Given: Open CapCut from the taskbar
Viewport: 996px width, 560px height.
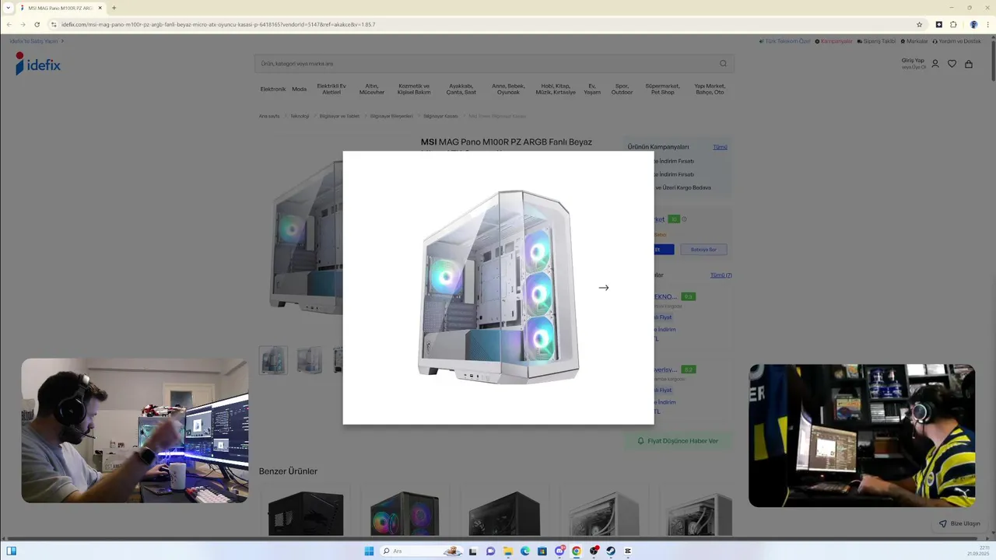Looking at the screenshot, I should point(628,551).
